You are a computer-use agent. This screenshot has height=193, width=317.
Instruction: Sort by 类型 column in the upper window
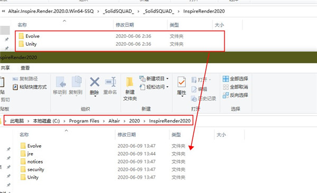click(x=174, y=25)
